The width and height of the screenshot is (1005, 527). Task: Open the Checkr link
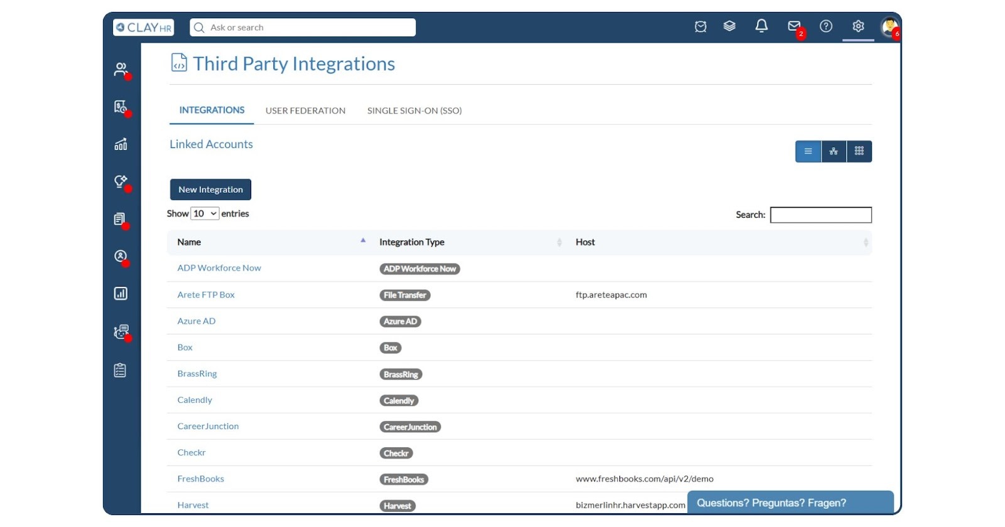click(x=192, y=453)
